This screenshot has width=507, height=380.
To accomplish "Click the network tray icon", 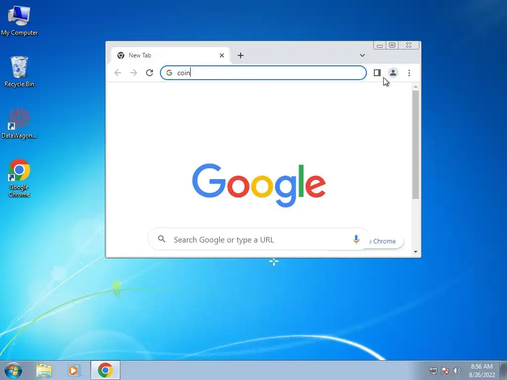I will point(433,371).
